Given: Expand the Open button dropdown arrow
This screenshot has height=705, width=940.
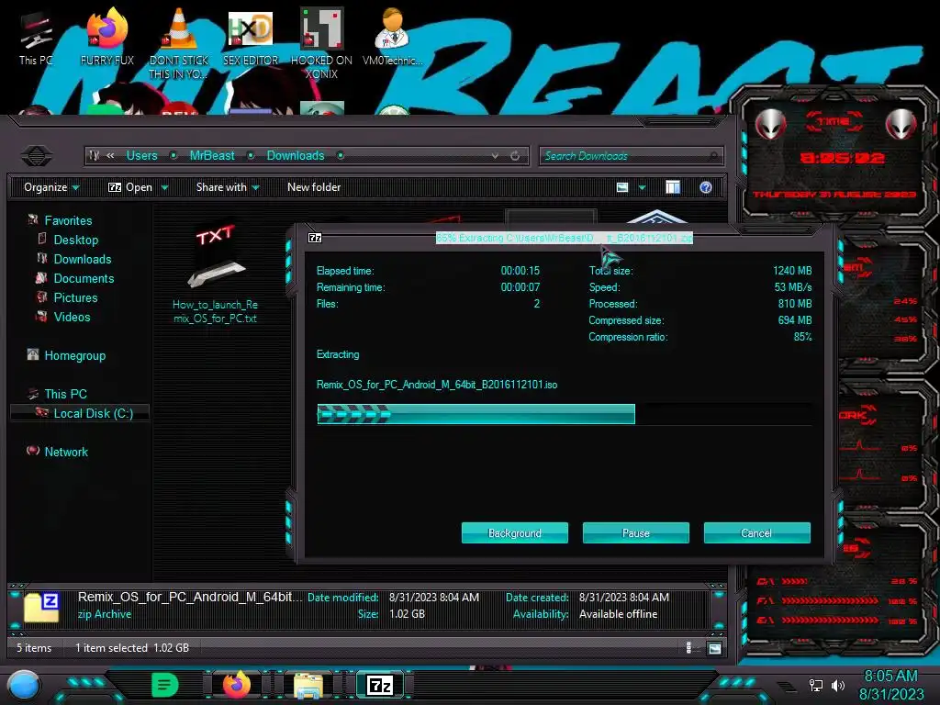Looking at the screenshot, I should [x=164, y=187].
